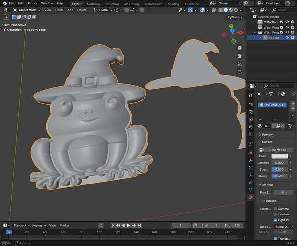Open the shading options dropdown arrow

point(241,10)
